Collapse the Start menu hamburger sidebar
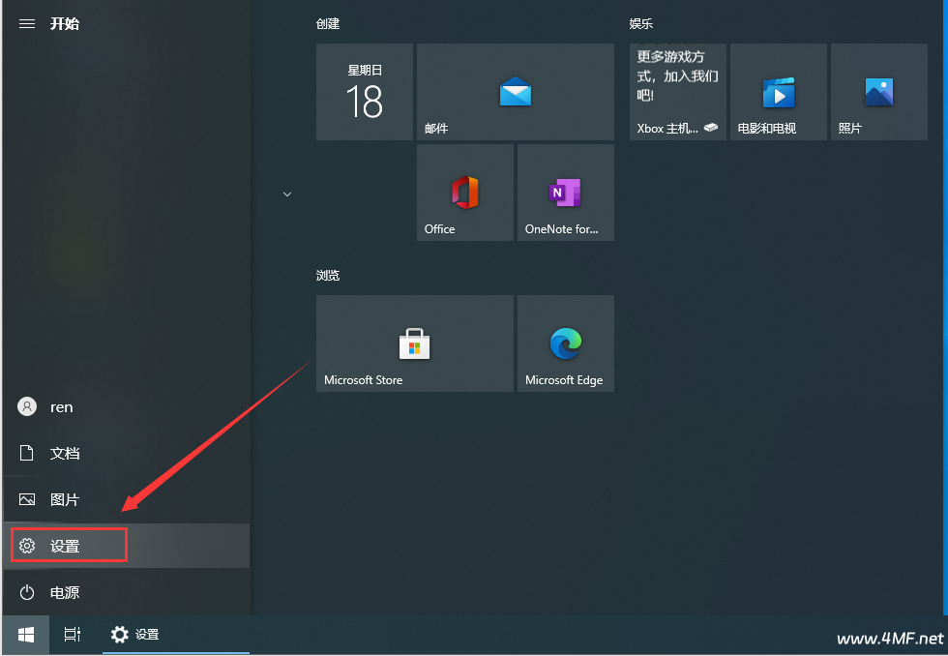948x656 pixels. pos(27,23)
